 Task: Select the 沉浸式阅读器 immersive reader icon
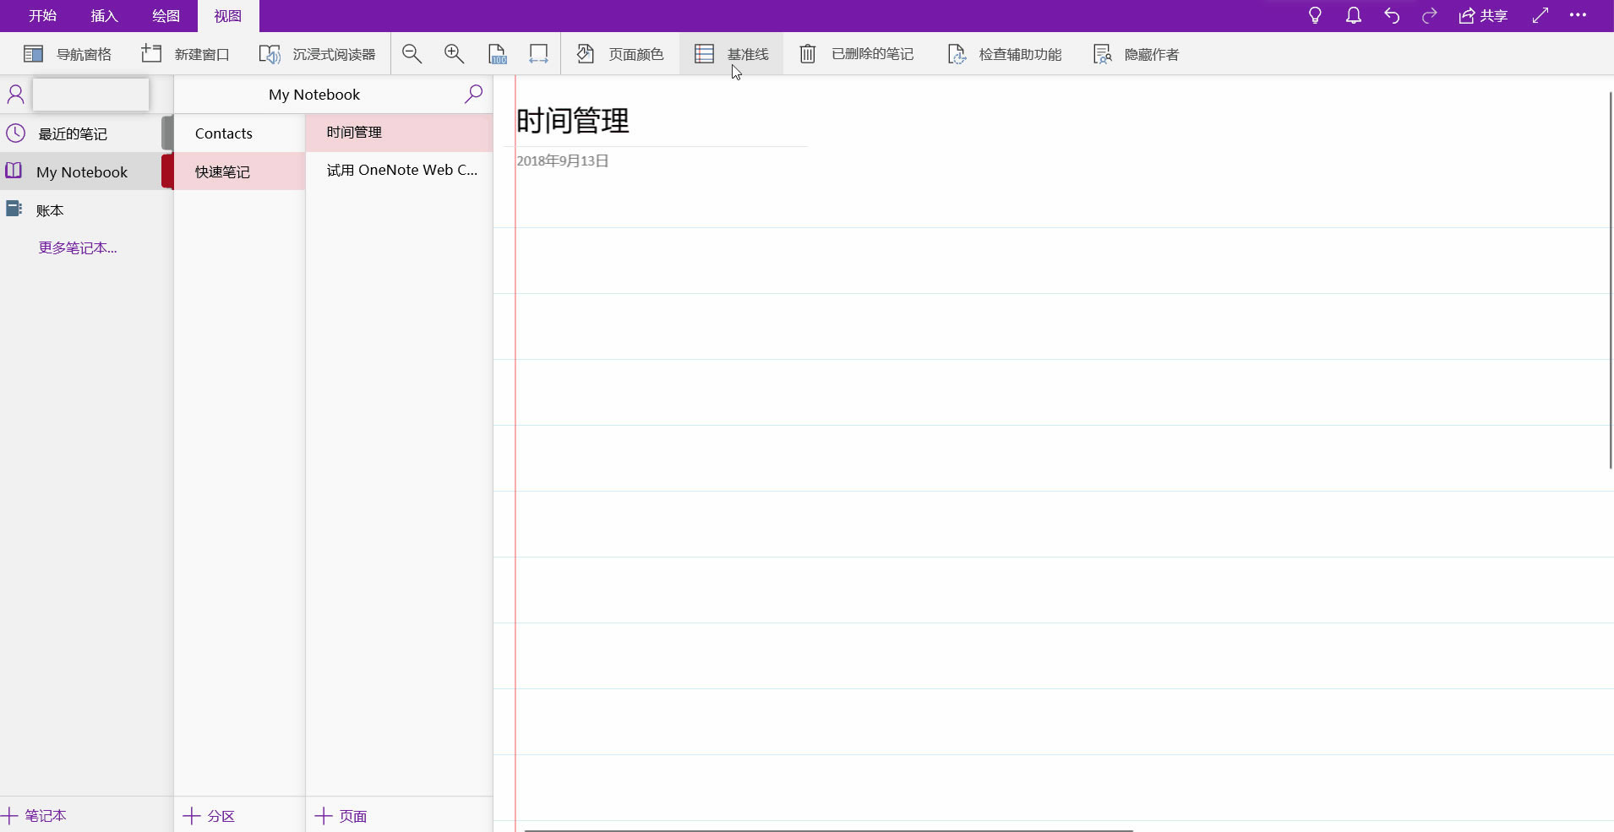click(269, 53)
